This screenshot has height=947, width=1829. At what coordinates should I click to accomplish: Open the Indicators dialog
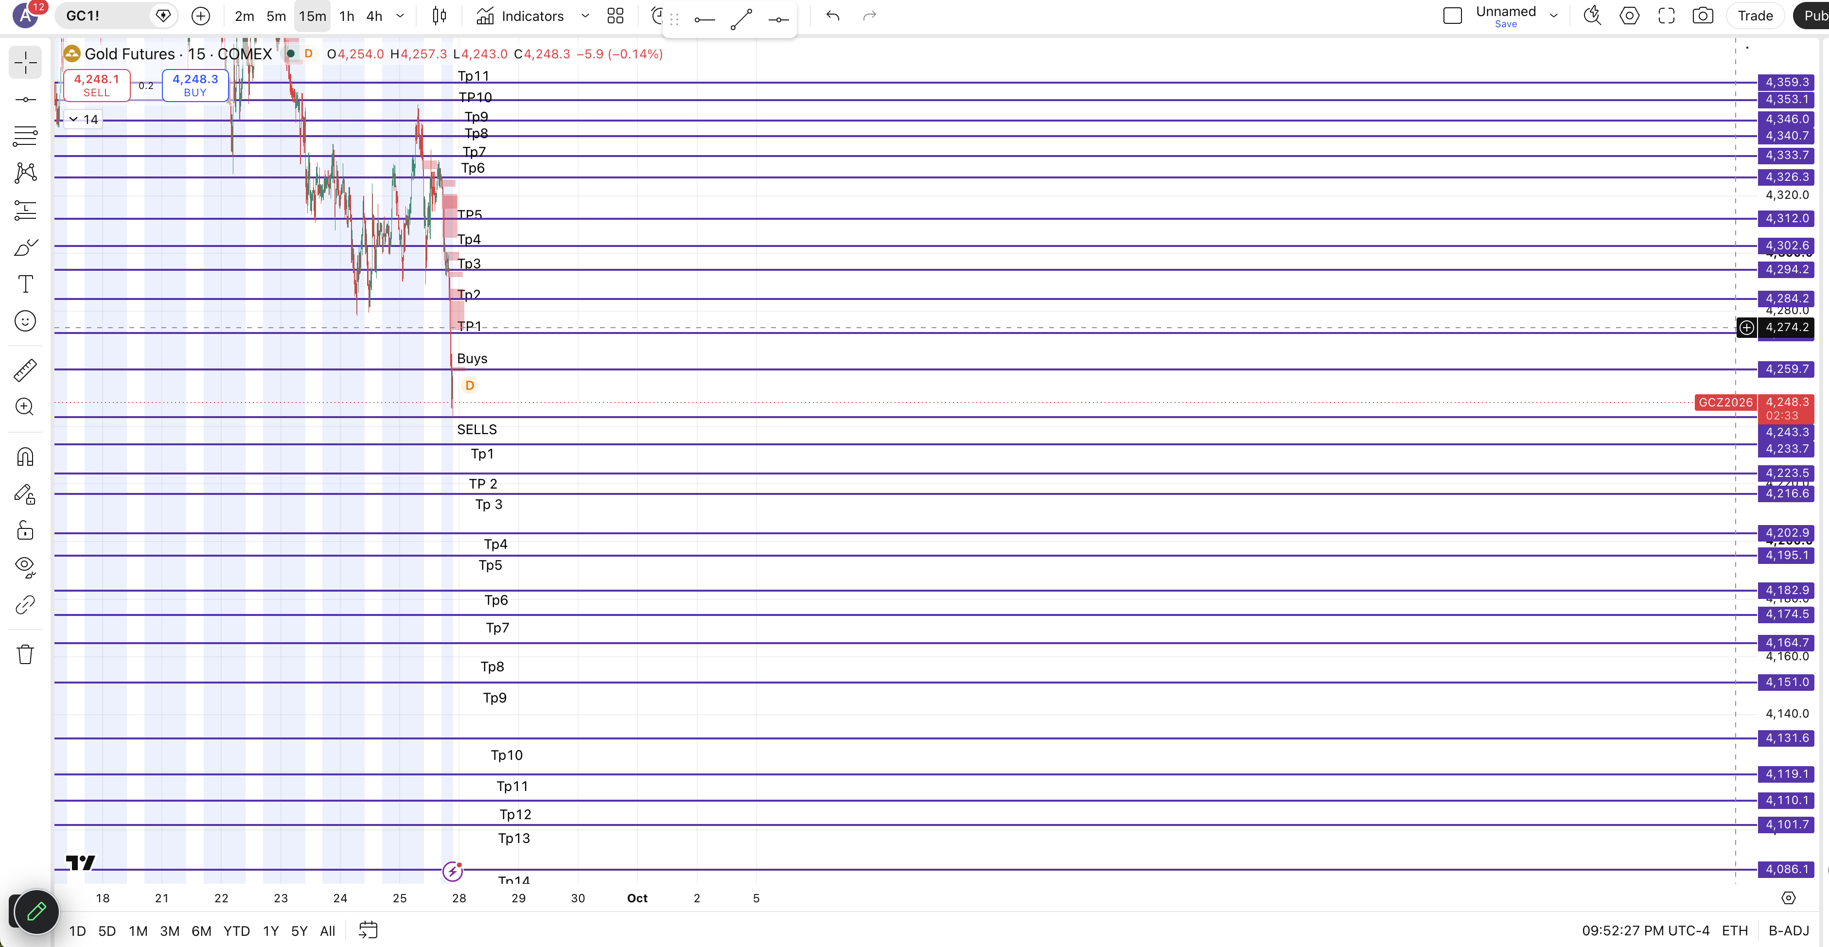click(520, 16)
